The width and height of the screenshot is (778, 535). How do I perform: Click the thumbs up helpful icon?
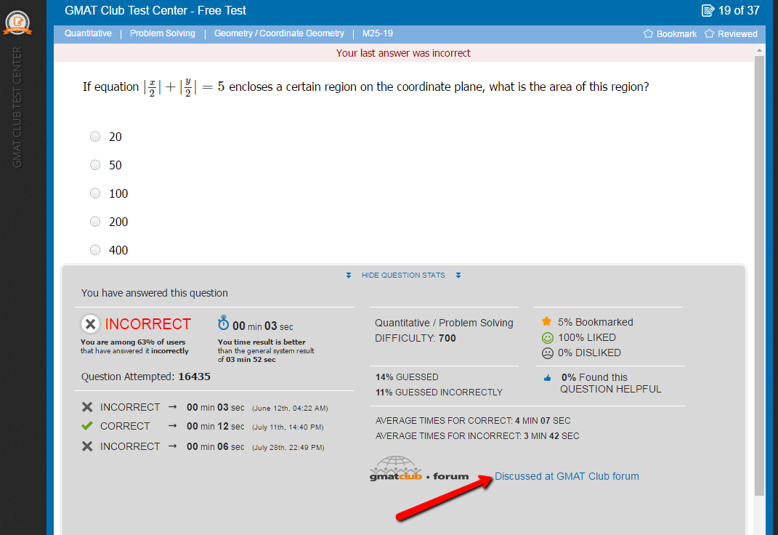(547, 378)
